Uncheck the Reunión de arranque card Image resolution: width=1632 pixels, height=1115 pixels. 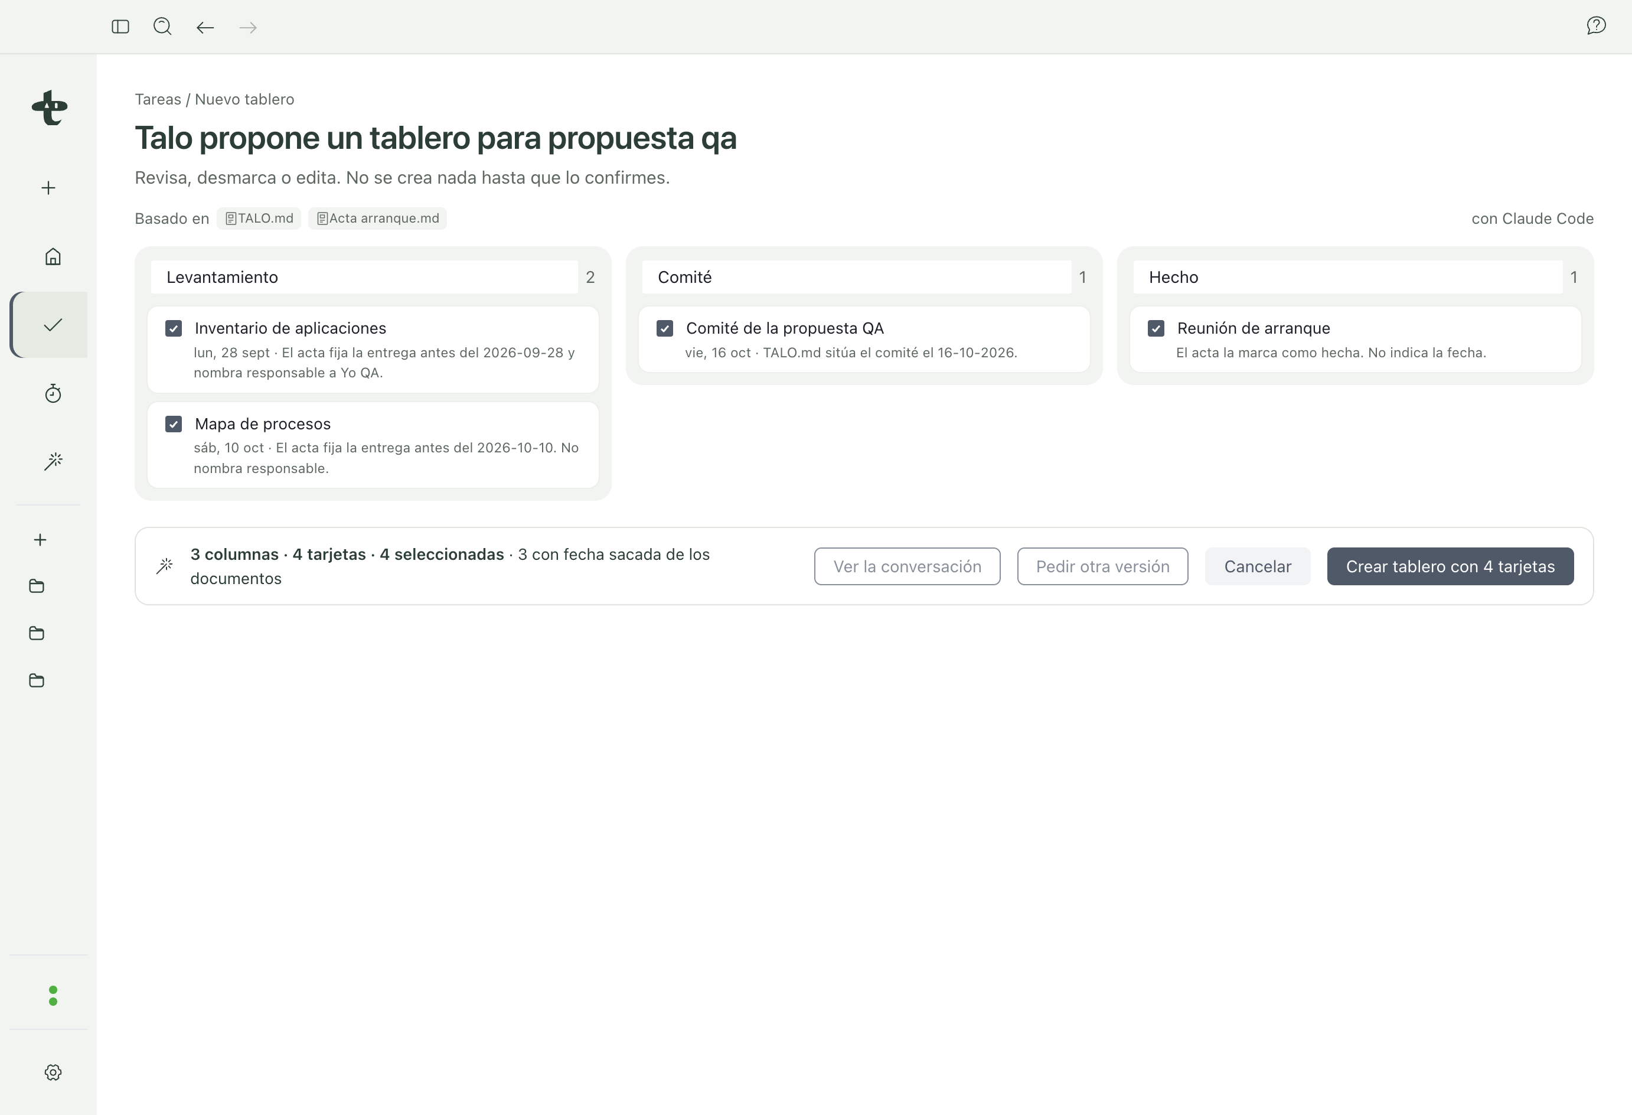tap(1156, 328)
